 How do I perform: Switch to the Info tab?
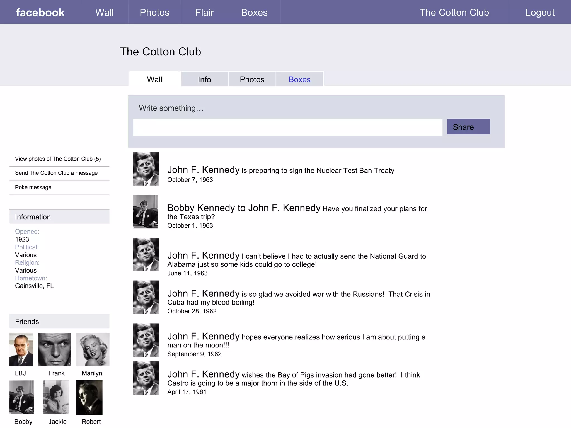coord(204,79)
